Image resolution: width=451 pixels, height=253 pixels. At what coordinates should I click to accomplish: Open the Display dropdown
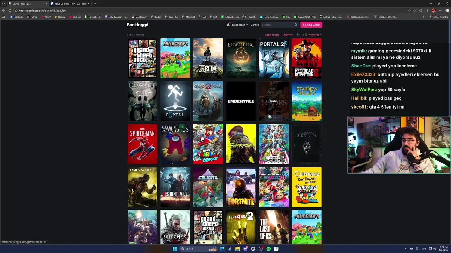pos(288,35)
